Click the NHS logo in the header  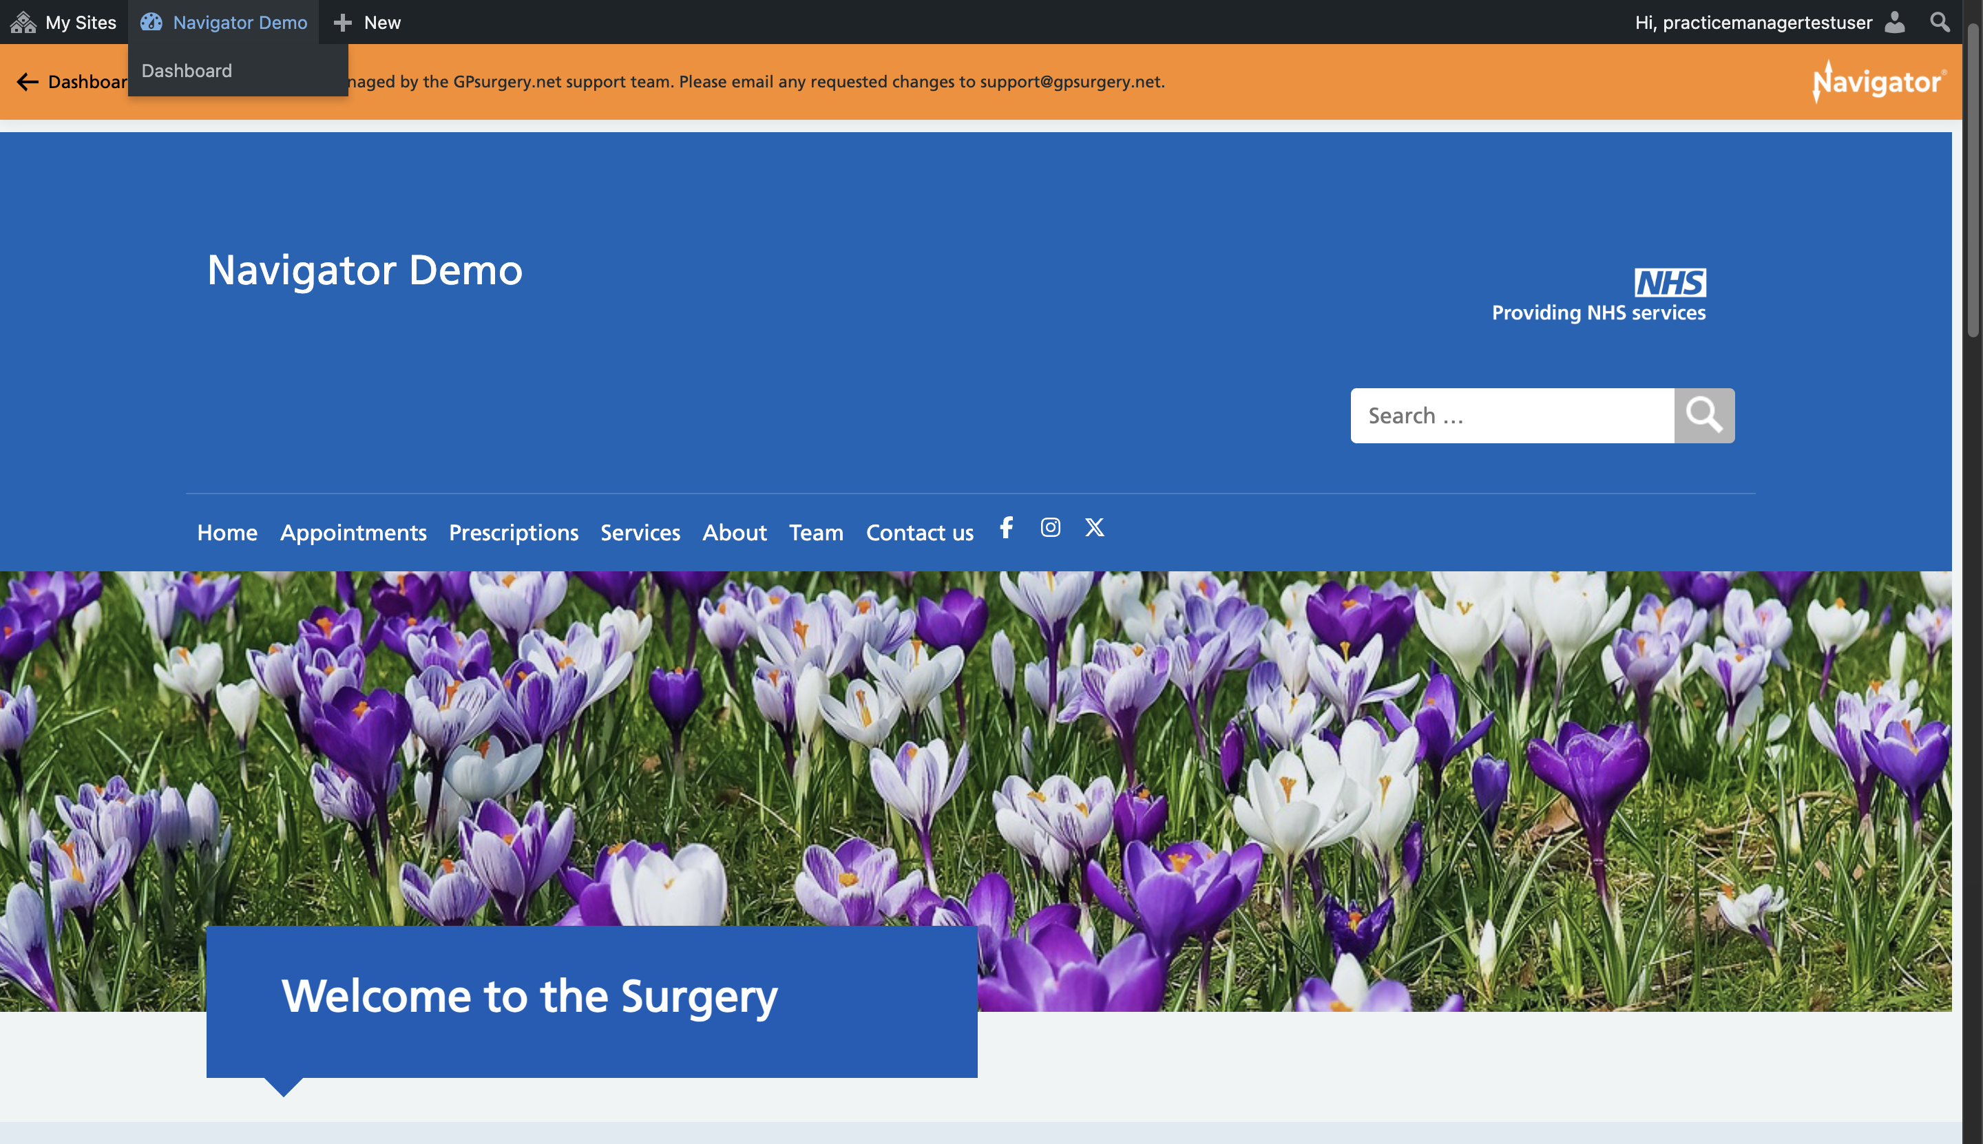click(1670, 282)
